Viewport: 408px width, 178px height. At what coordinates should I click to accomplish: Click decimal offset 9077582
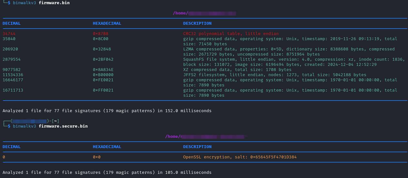tap(12, 69)
